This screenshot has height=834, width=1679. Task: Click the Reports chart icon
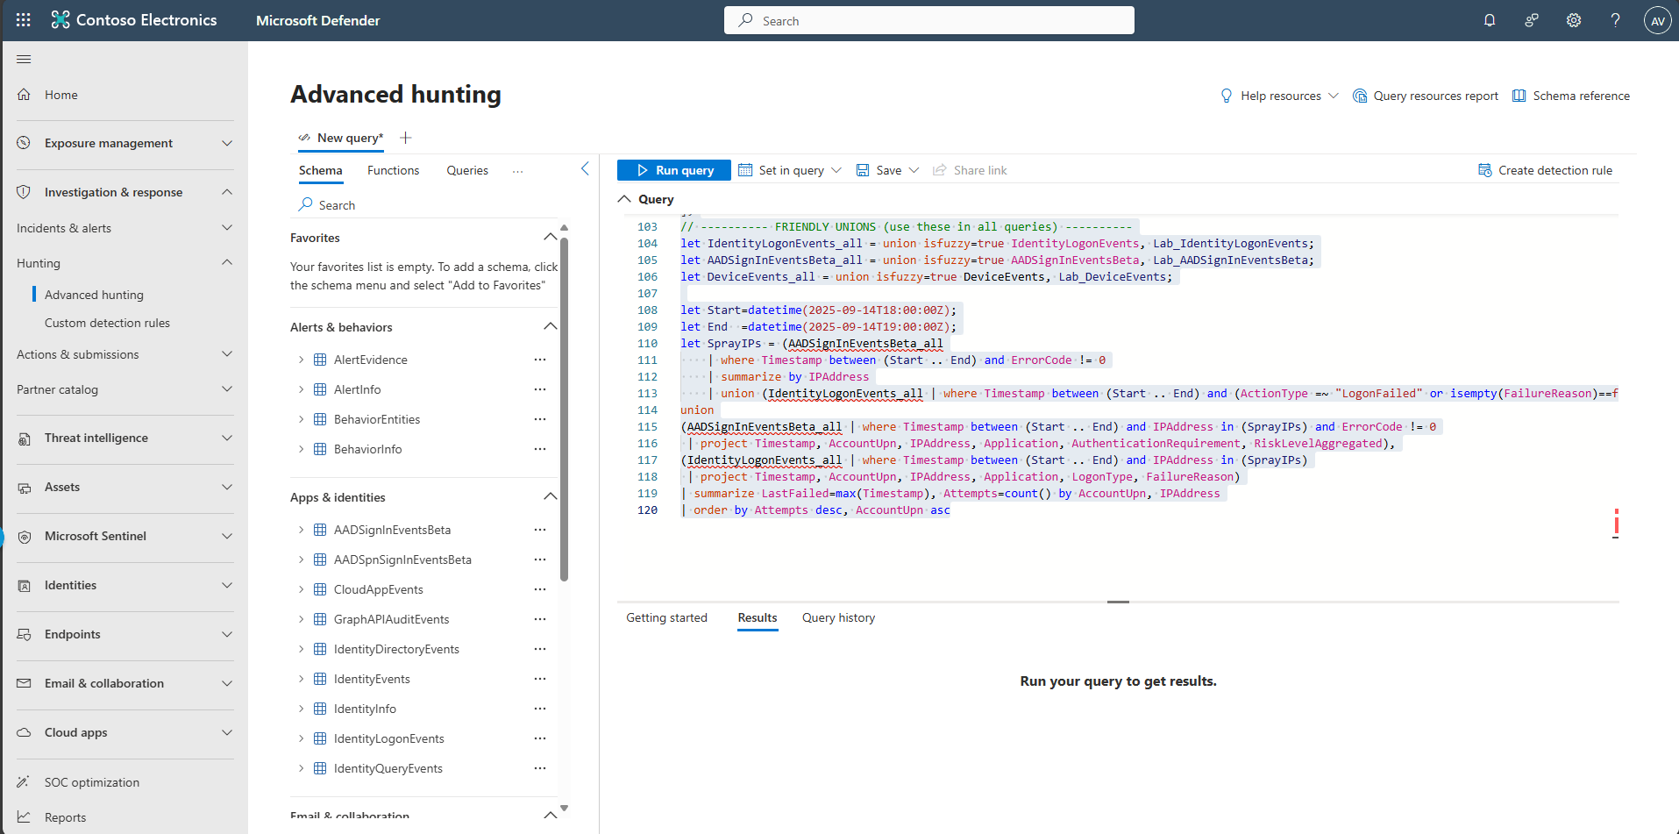point(25,817)
